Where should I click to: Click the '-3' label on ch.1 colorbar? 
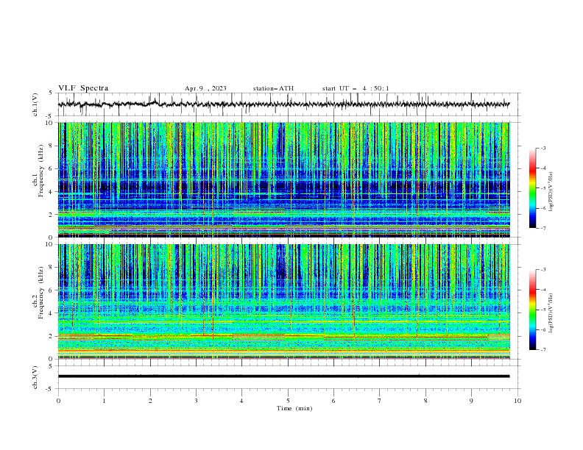[543, 148]
